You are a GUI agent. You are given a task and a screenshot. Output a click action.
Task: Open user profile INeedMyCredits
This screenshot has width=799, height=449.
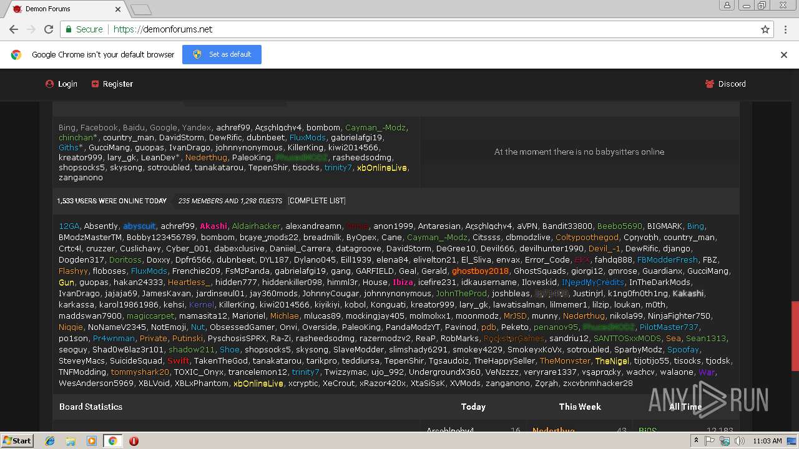point(593,282)
